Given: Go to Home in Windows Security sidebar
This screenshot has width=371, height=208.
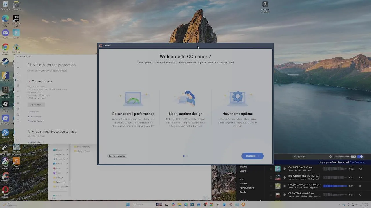Looking at the screenshot, I should coord(18,74).
